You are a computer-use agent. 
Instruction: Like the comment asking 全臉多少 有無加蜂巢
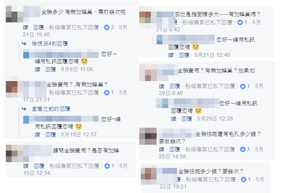26,27
